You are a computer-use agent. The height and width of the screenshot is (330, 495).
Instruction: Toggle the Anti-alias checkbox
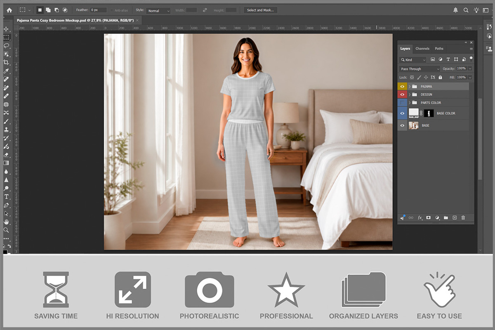[112, 10]
